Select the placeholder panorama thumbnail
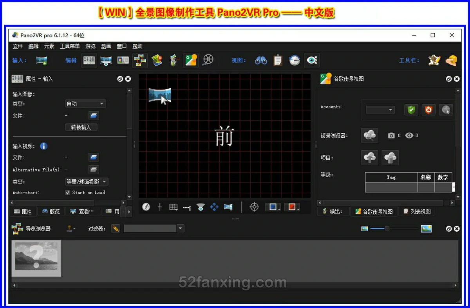This screenshot has width=470, height=308. point(36,258)
